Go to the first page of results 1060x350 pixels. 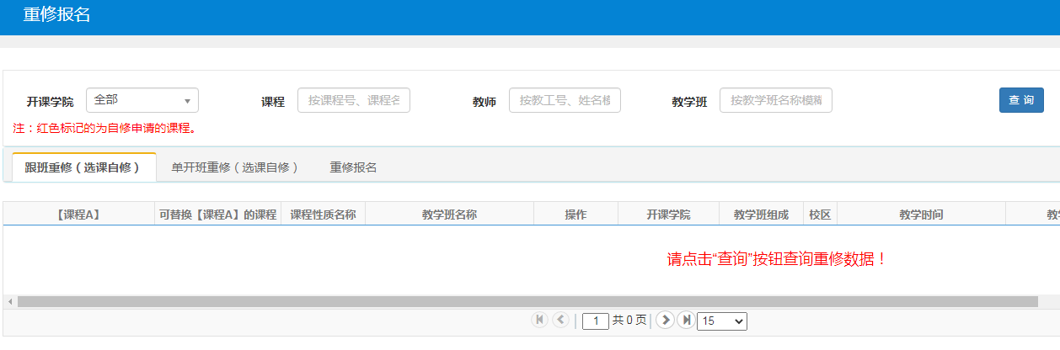pyautogui.click(x=539, y=320)
